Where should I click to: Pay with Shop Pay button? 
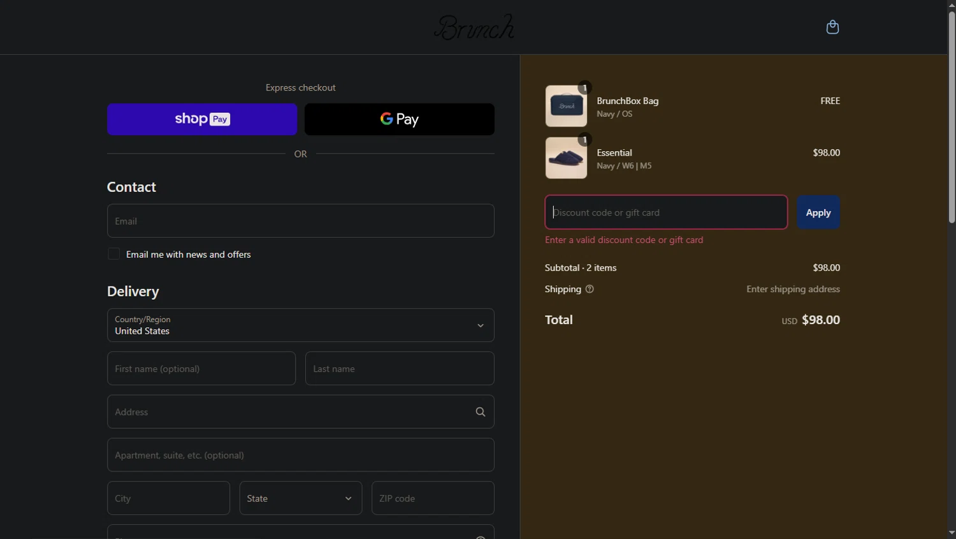(x=202, y=119)
